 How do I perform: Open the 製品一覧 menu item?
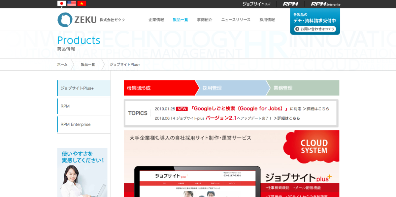(180, 20)
